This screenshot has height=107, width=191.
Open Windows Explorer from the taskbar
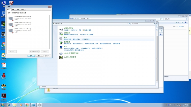(15, 105)
